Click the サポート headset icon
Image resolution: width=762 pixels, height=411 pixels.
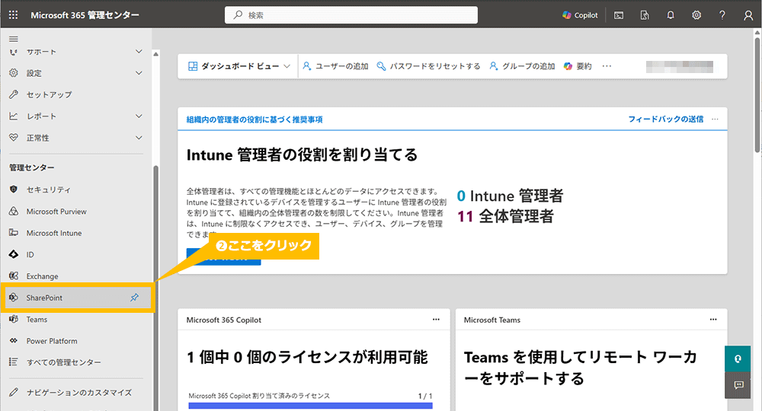[x=14, y=52]
